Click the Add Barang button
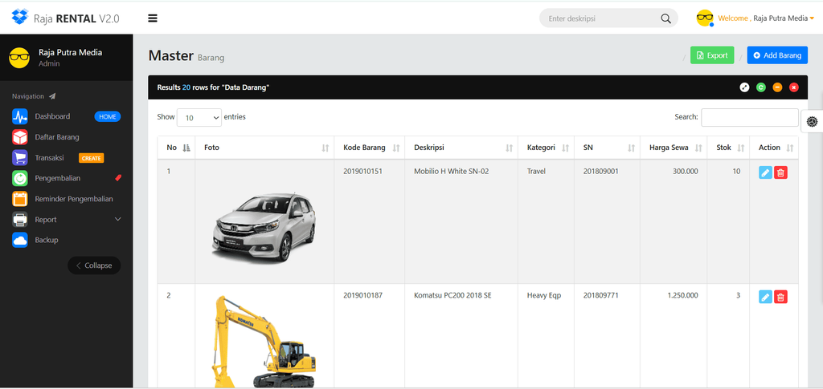 [x=777, y=55]
